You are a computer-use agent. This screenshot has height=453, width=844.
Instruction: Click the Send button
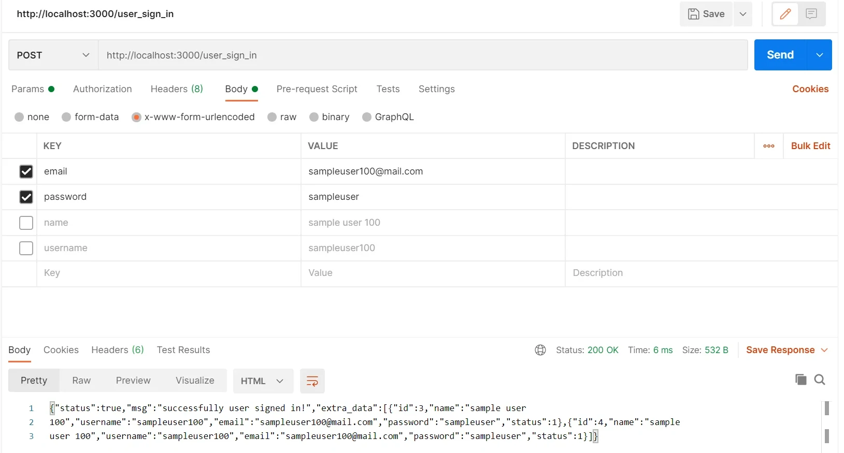pyautogui.click(x=780, y=55)
